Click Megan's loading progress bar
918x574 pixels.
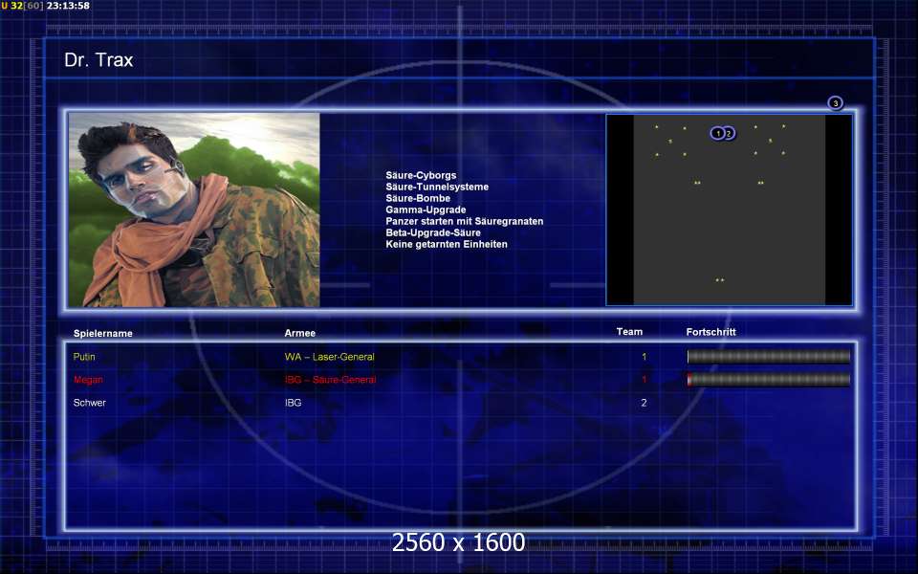768,380
